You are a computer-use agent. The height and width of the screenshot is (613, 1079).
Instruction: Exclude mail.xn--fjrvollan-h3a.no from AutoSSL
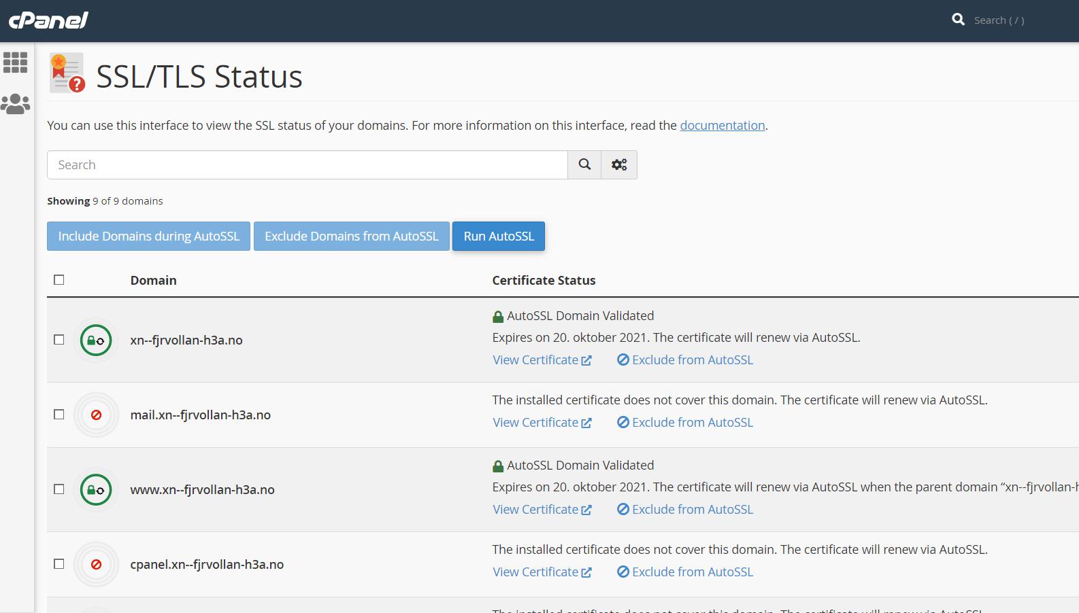(685, 422)
